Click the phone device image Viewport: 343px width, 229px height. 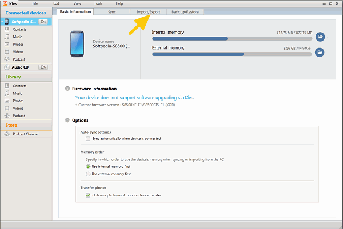pyautogui.click(x=77, y=44)
